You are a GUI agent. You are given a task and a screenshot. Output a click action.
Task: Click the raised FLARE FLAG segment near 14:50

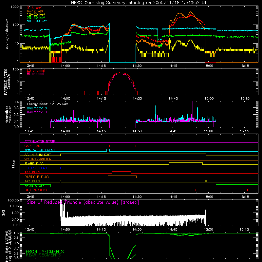point(186,162)
